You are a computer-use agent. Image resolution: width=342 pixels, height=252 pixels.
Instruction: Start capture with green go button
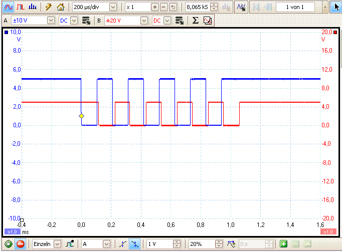click(9, 243)
